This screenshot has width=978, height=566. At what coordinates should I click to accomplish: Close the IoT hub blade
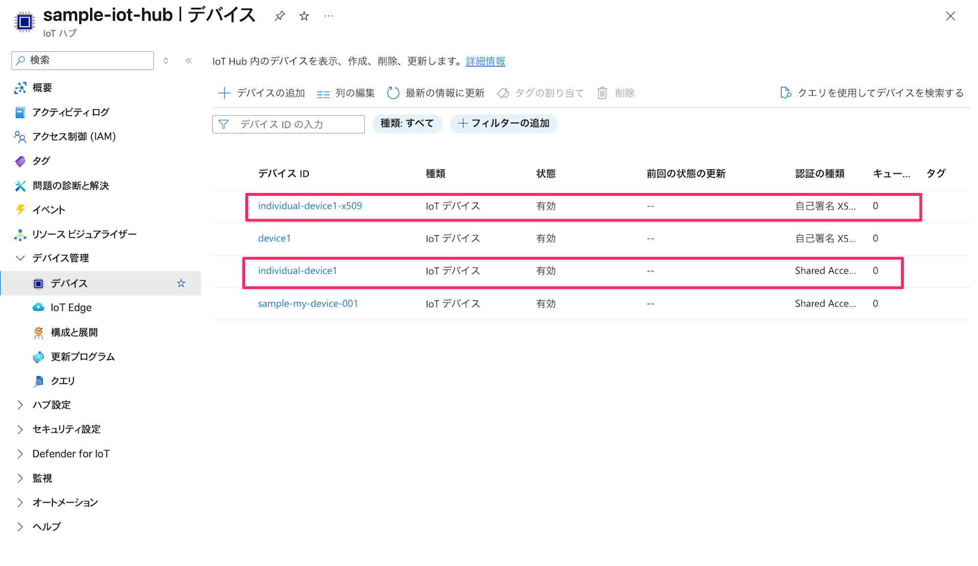(x=950, y=16)
